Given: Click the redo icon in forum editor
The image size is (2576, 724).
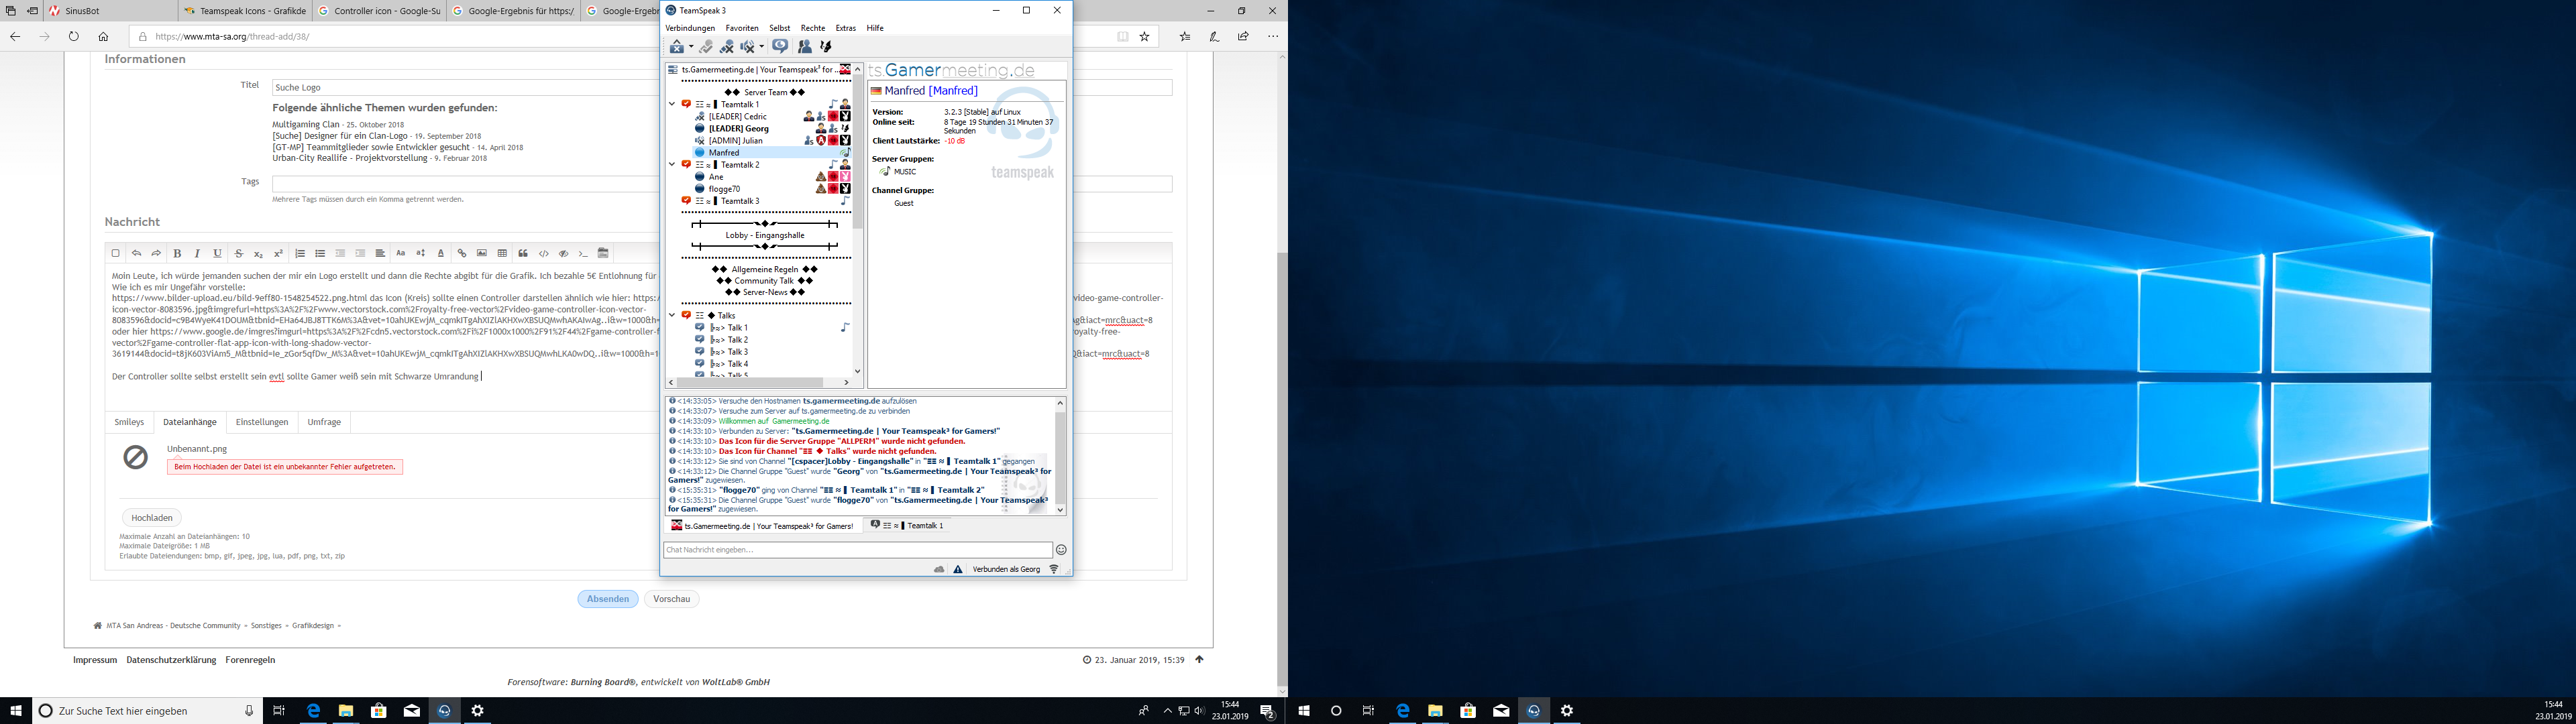Looking at the screenshot, I should point(156,254).
